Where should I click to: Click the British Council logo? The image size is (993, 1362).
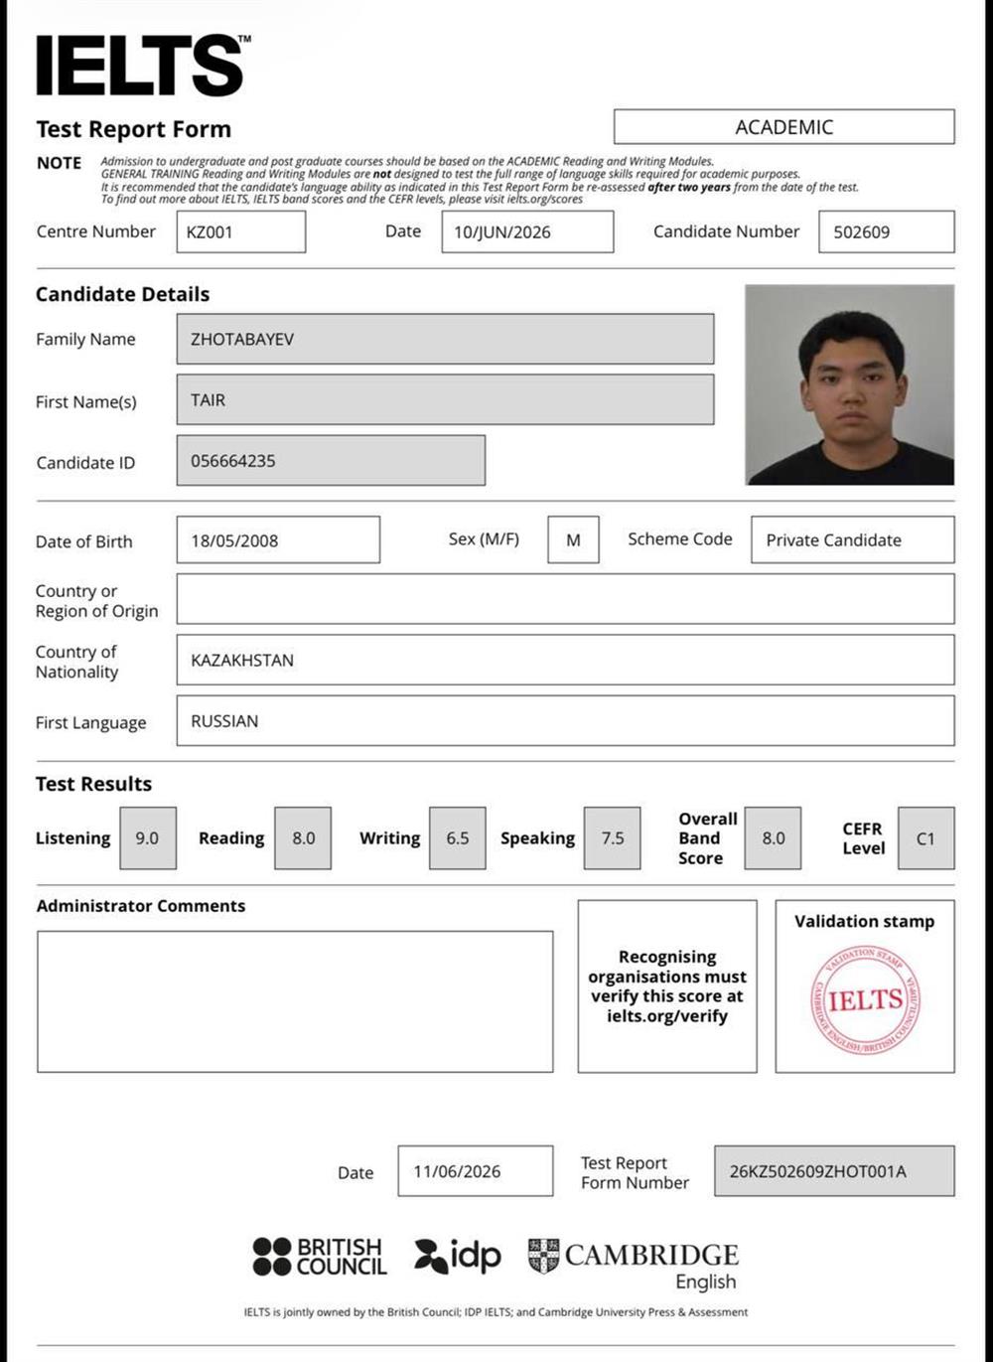[x=319, y=1257]
